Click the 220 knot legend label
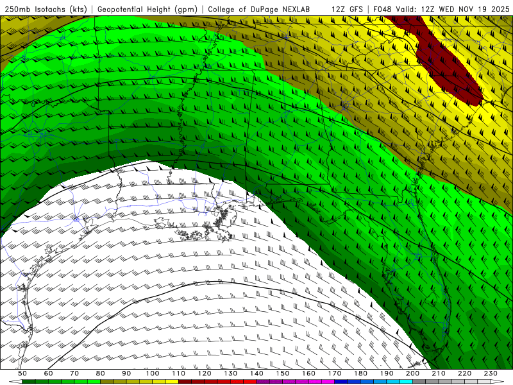 [x=464, y=373]
